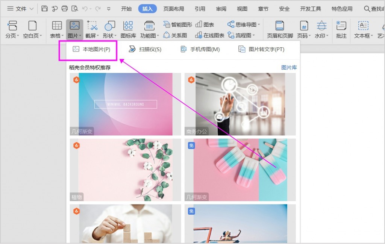This screenshot has width=385, height=244.
Task: Click the 在线图表 online chart icon
Action: point(199,35)
